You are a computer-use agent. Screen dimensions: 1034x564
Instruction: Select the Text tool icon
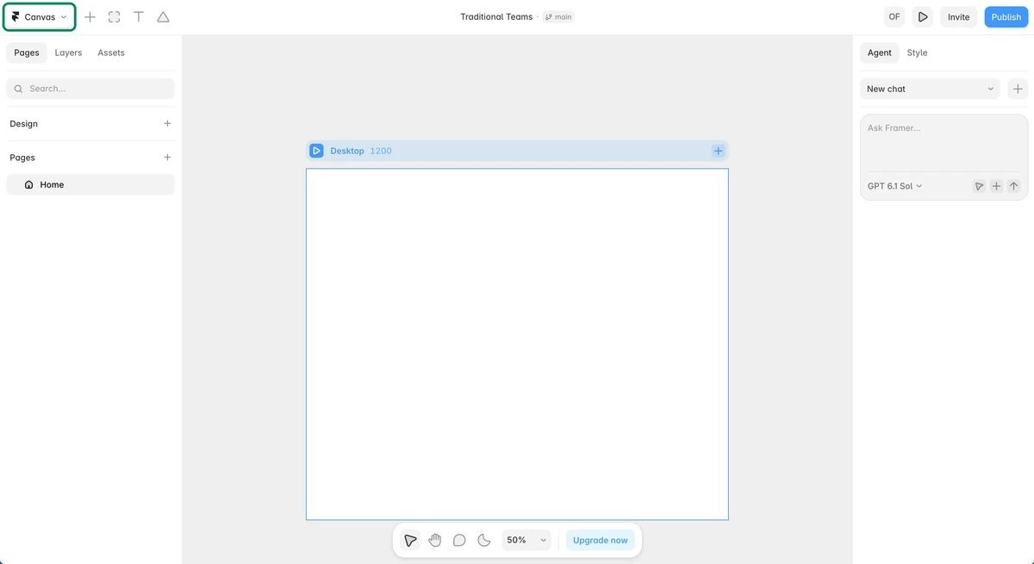click(x=139, y=17)
